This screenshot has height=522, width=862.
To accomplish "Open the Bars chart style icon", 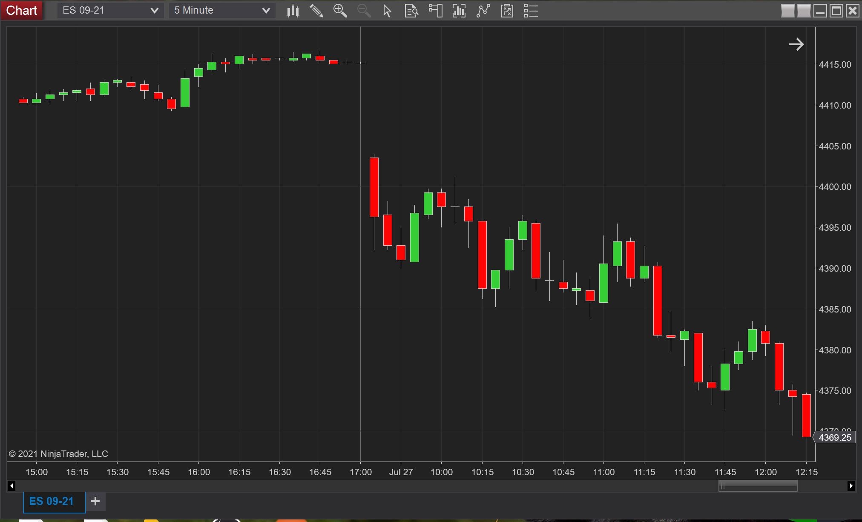I will [293, 11].
